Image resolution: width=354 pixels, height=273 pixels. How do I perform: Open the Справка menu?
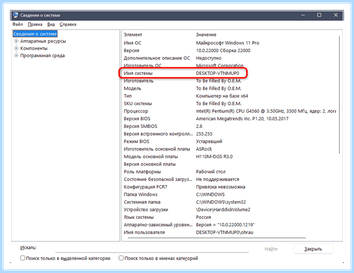(x=68, y=24)
